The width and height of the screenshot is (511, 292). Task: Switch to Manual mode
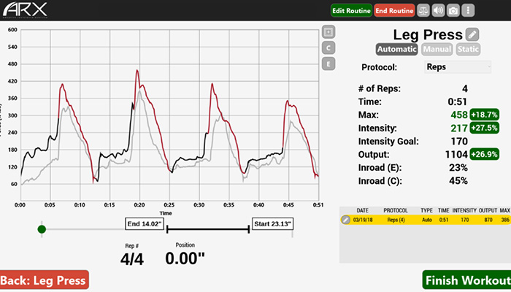tap(437, 50)
